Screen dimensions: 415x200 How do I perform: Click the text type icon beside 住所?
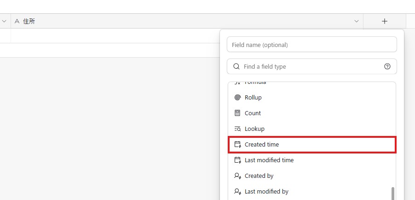pyautogui.click(x=17, y=21)
